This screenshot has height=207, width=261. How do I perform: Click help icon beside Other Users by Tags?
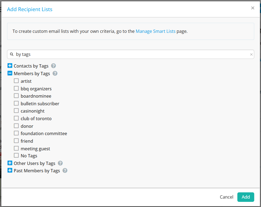(60, 163)
